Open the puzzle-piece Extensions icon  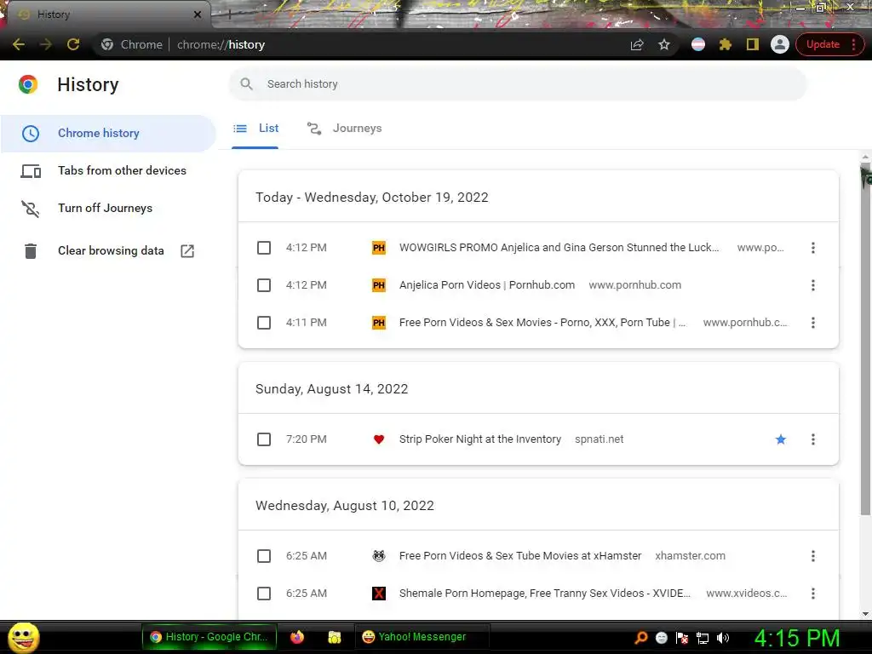[x=726, y=44]
